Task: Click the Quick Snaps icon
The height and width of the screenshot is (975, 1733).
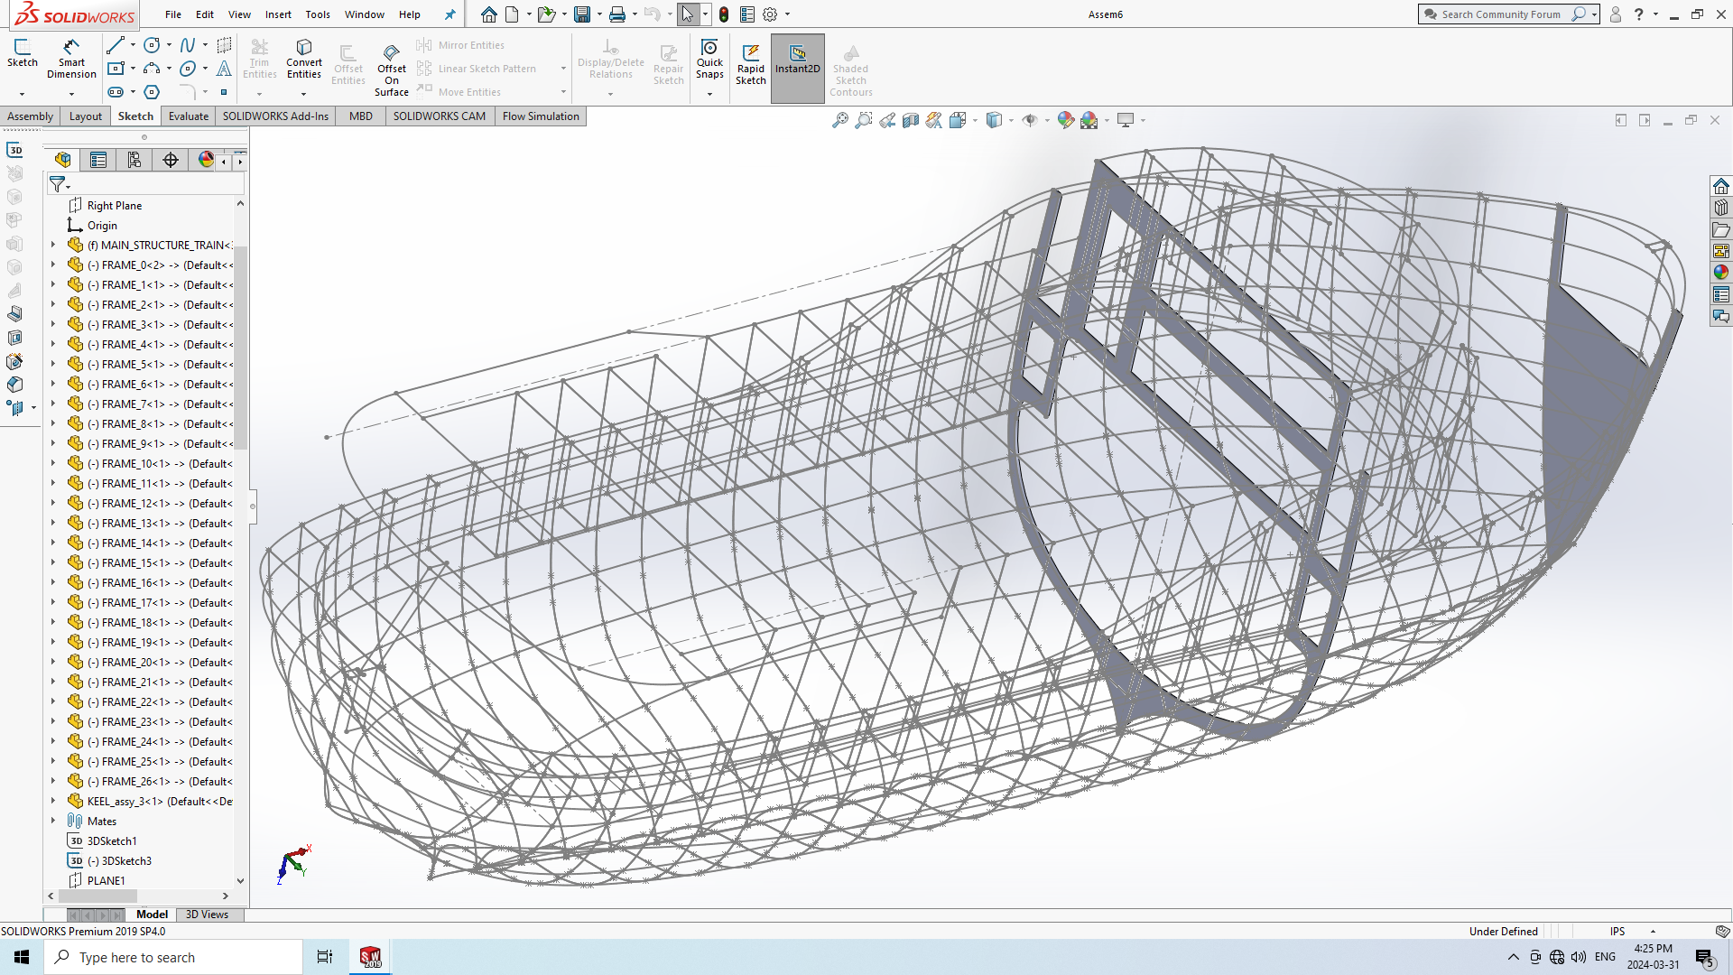Action: pyautogui.click(x=709, y=60)
